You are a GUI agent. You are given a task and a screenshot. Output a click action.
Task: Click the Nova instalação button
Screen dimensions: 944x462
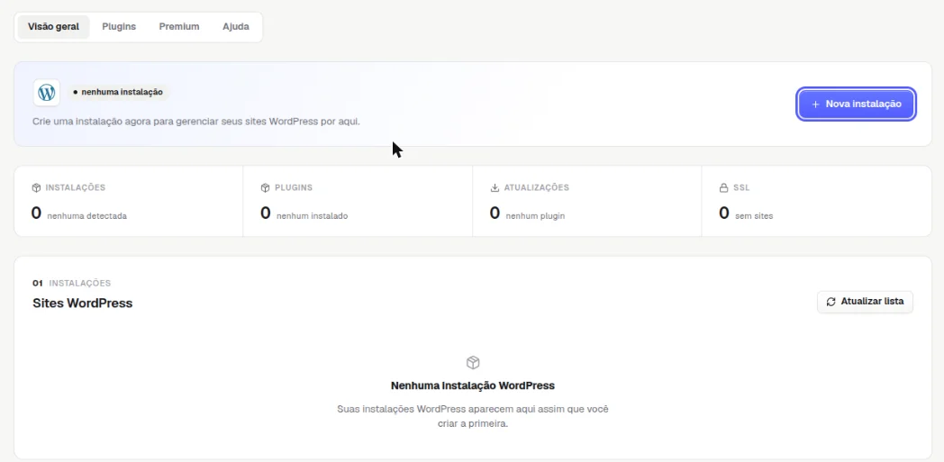(x=856, y=104)
